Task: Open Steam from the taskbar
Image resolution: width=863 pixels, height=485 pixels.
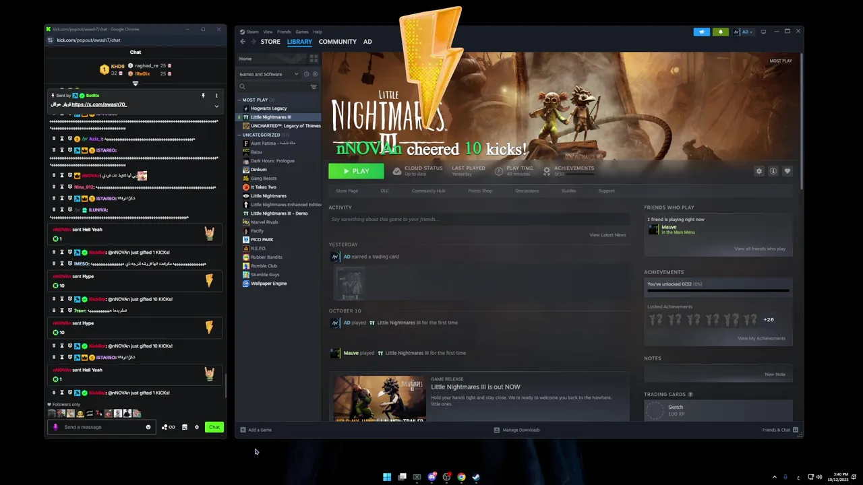Action: [x=476, y=477]
